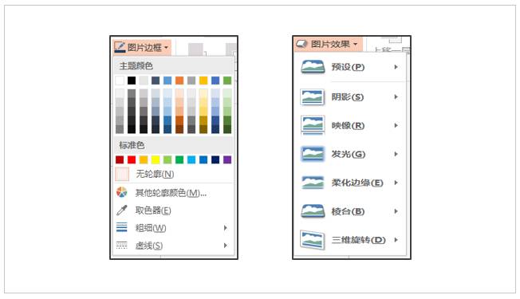Click the 棱台(B) bevel effect icon
The height and width of the screenshot is (299, 520).
coord(313,211)
